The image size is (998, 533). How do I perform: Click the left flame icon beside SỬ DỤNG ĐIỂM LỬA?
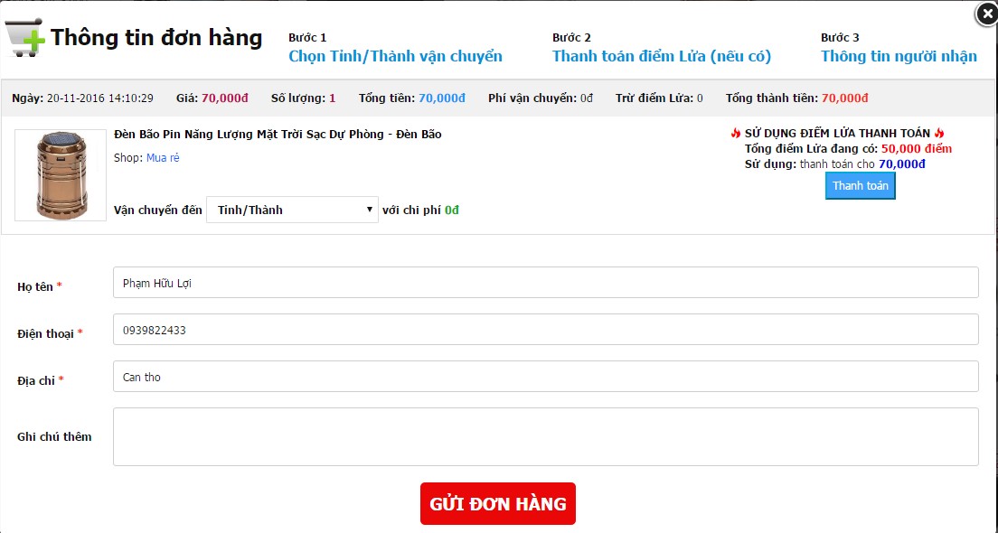point(736,134)
